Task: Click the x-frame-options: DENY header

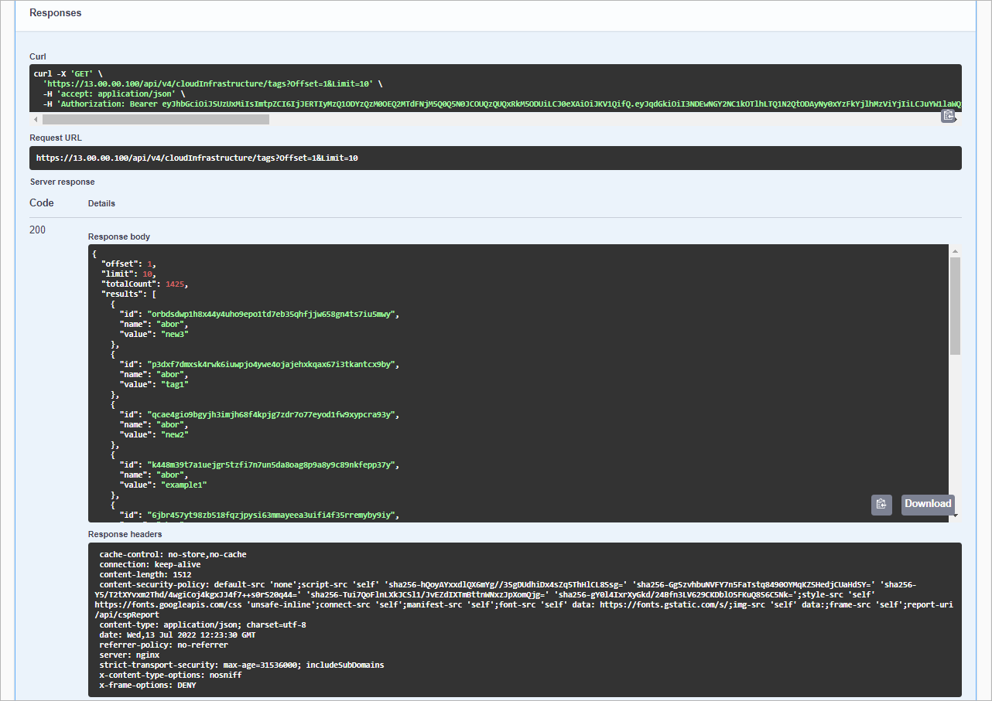Action: coord(147,685)
